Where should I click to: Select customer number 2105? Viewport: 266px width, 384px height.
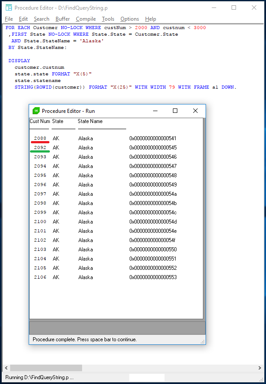(x=40, y=268)
